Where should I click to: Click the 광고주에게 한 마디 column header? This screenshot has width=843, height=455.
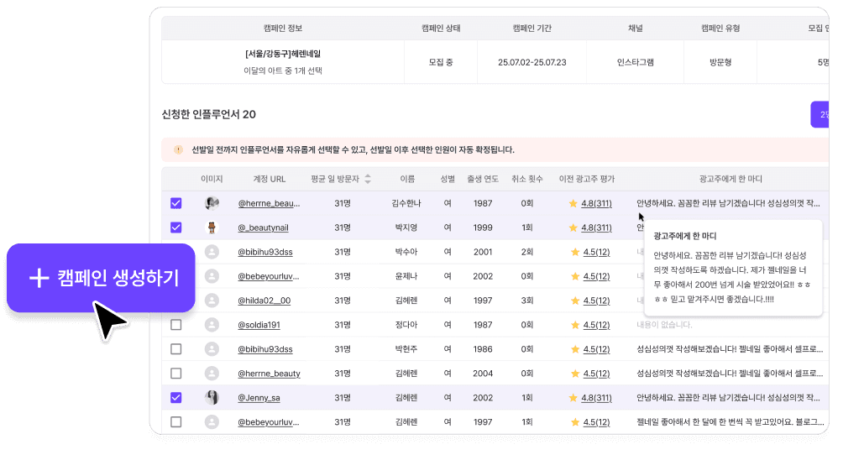click(730, 179)
